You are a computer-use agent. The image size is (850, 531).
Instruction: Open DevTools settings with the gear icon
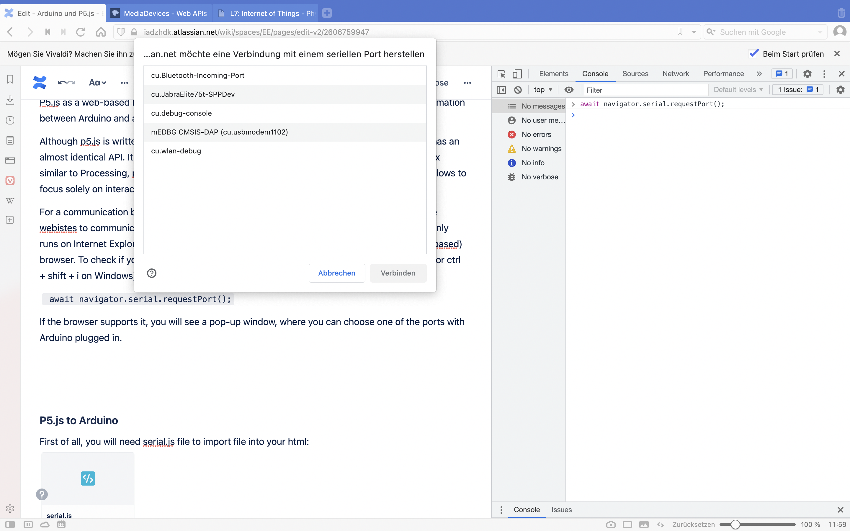[x=807, y=74]
